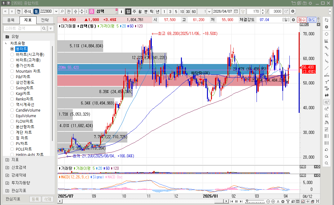Select the 봉차트 radio button

click(12, 49)
